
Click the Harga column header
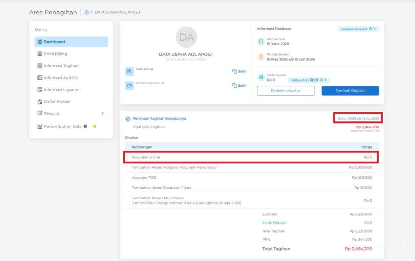[367, 147]
